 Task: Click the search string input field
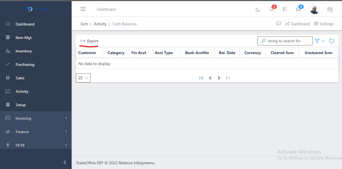[x=288, y=41]
